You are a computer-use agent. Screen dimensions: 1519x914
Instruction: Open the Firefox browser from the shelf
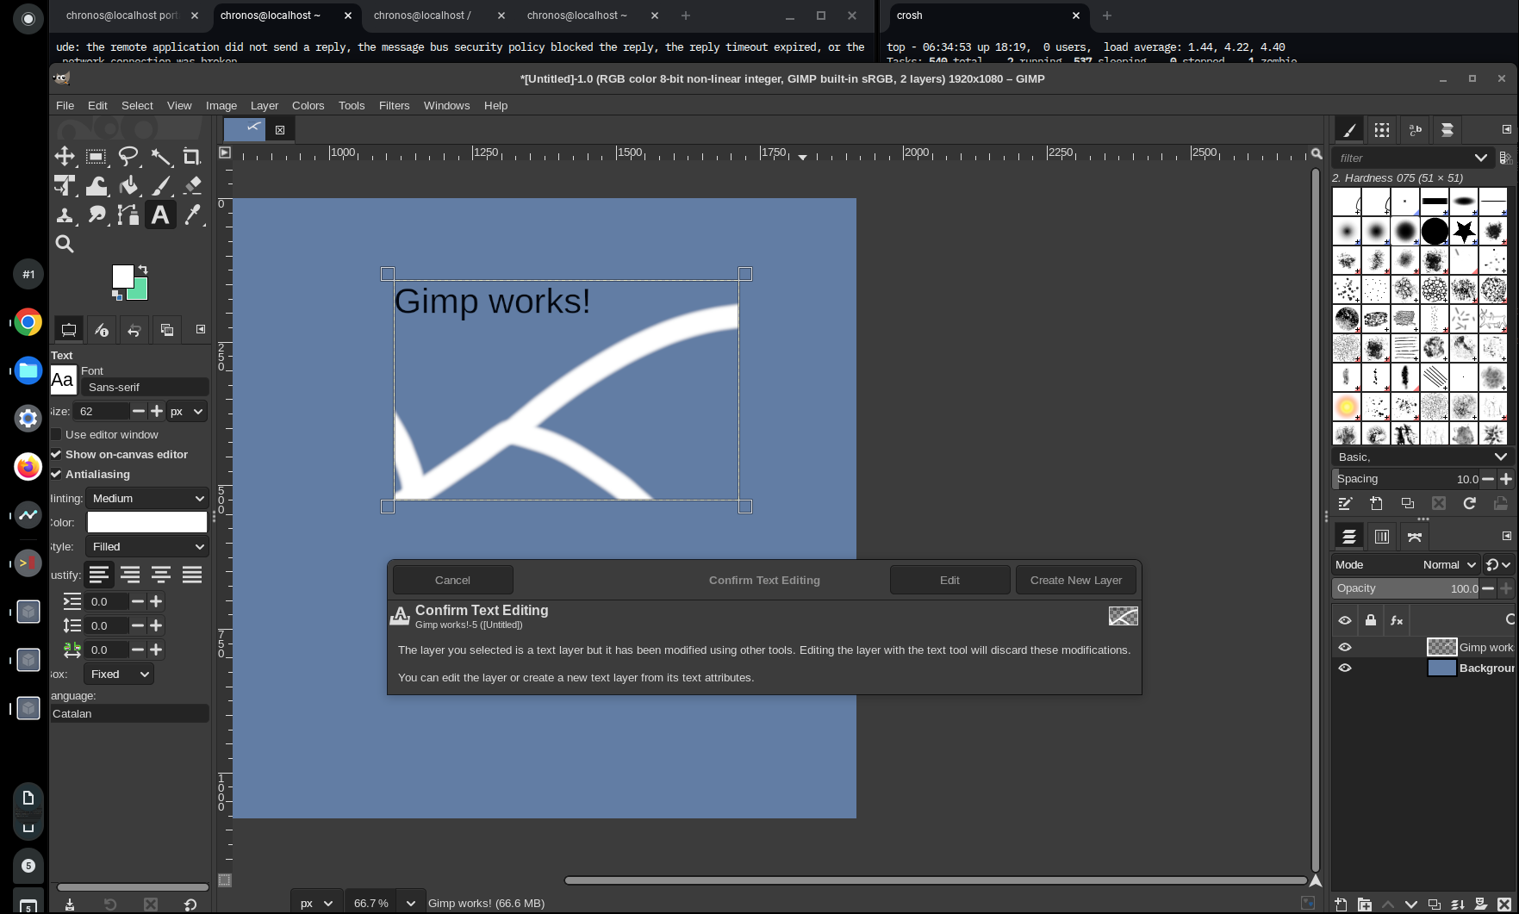tap(28, 467)
